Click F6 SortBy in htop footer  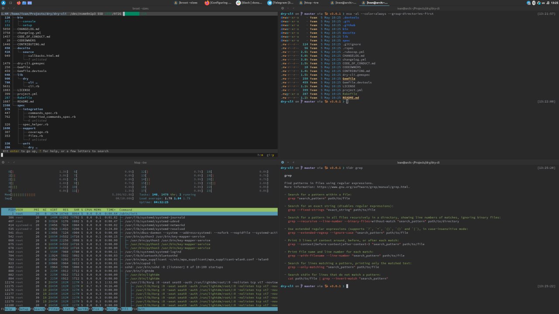(x=82, y=309)
